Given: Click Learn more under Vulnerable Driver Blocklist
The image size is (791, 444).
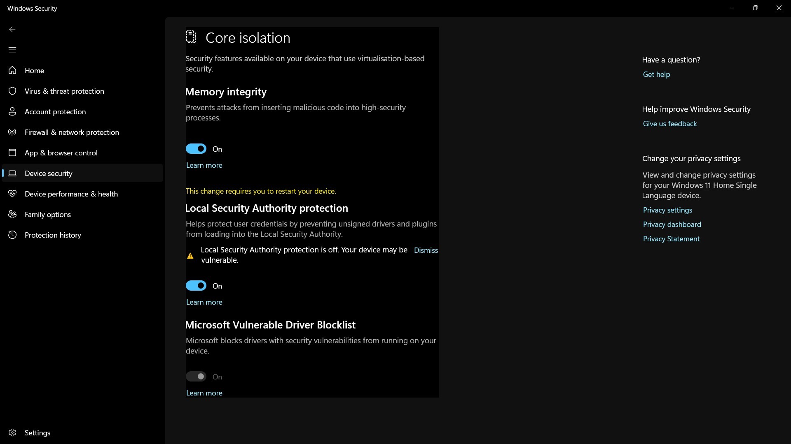Looking at the screenshot, I should 204,393.
